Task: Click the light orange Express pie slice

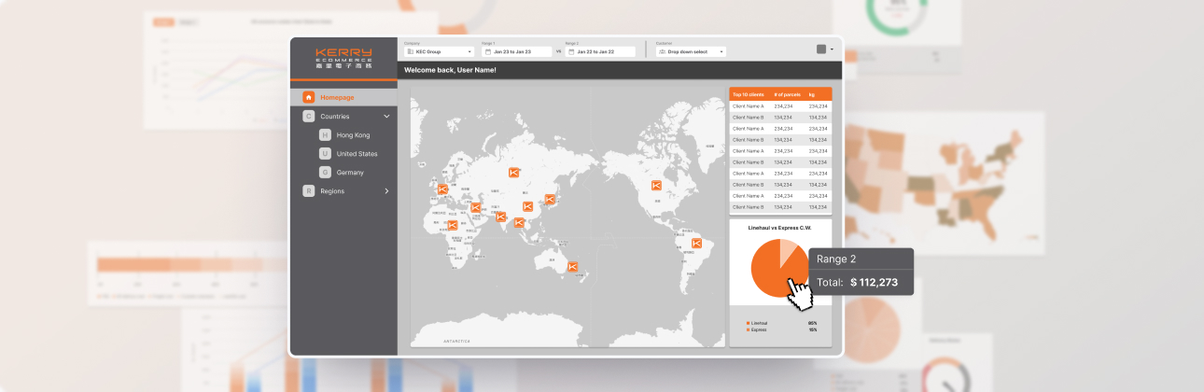Action: 789,251
